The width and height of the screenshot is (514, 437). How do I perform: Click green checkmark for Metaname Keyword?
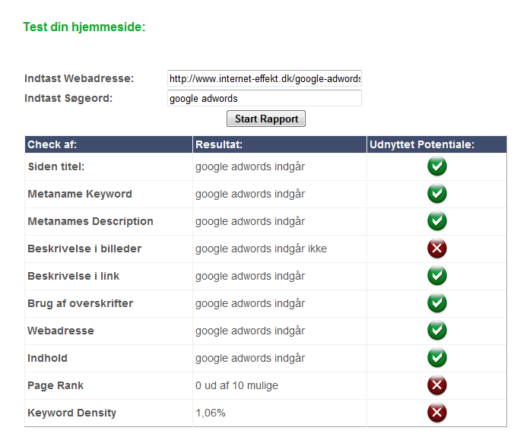coord(437,194)
